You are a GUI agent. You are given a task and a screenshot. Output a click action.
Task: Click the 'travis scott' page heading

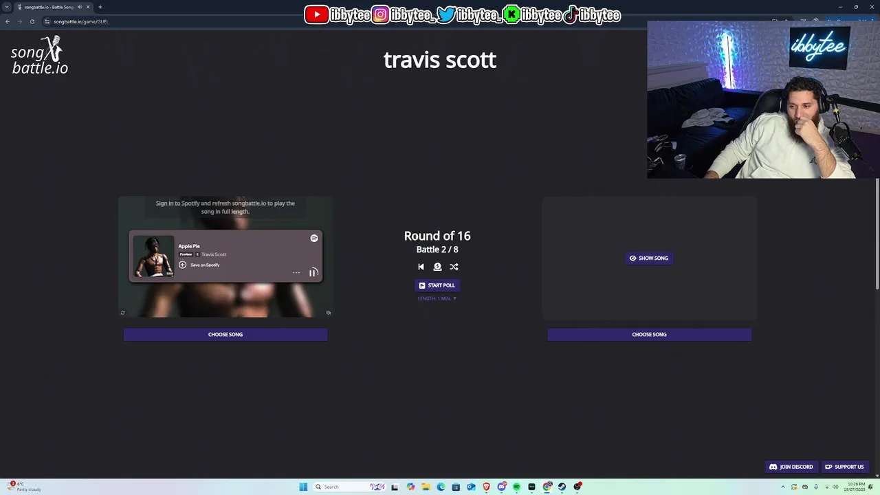[x=440, y=60]
